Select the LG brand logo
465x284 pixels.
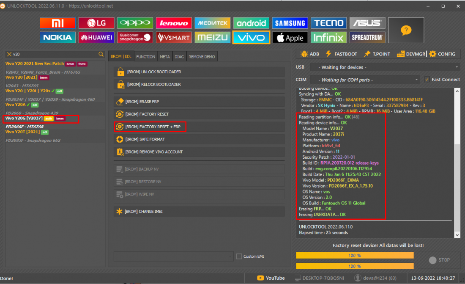click(x=96, y=23)
